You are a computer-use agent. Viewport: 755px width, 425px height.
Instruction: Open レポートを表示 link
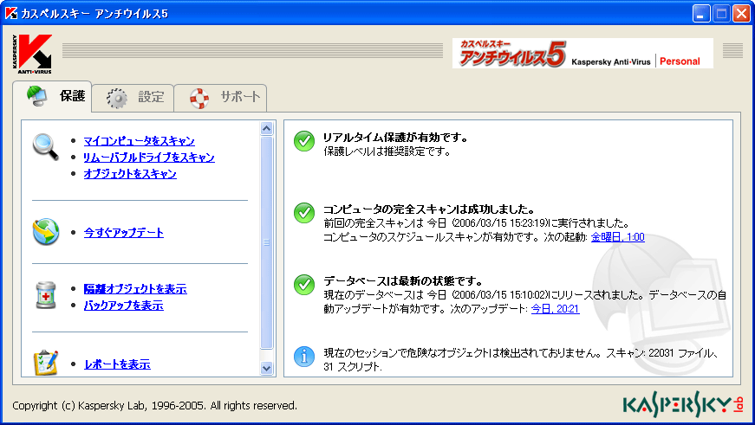click(117, 364)
